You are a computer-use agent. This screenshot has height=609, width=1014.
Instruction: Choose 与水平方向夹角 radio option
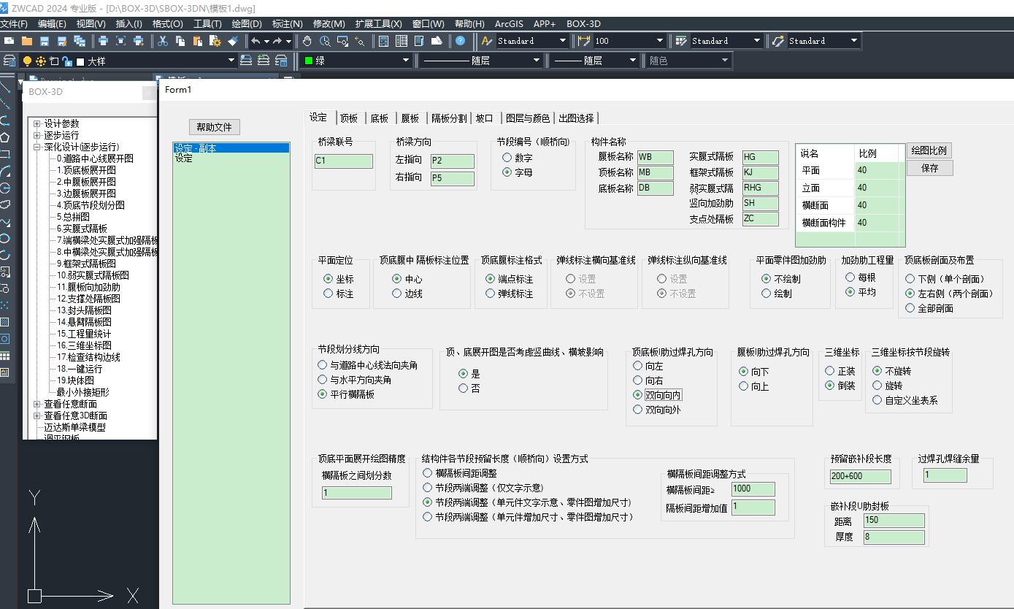pyautogui.click(x=322, y=380)
